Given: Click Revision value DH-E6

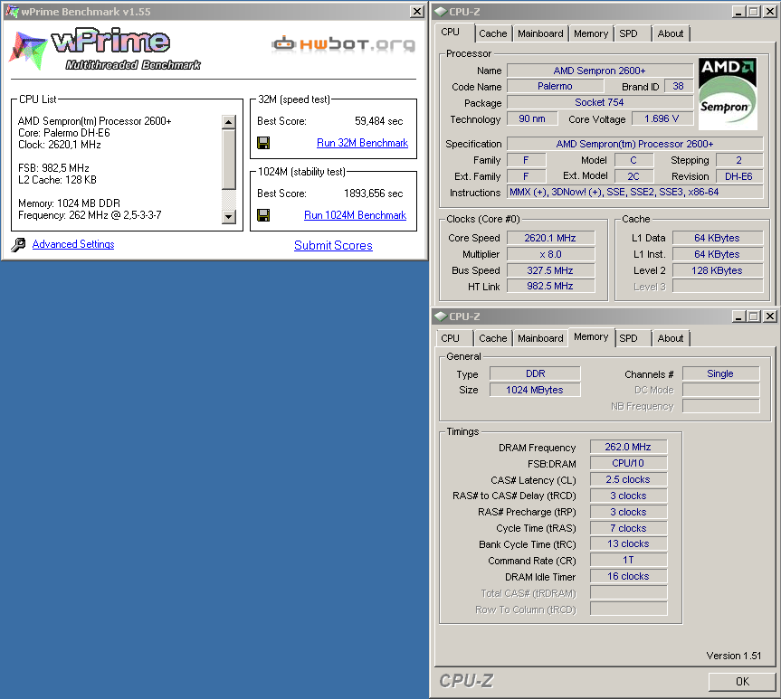Looking at the screenshot, I should (738, 176).
